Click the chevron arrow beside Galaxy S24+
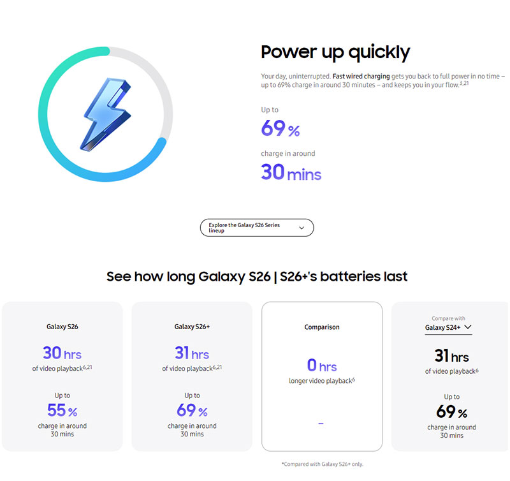The height and width of the screenshot is (481, 510). [469, 327]
